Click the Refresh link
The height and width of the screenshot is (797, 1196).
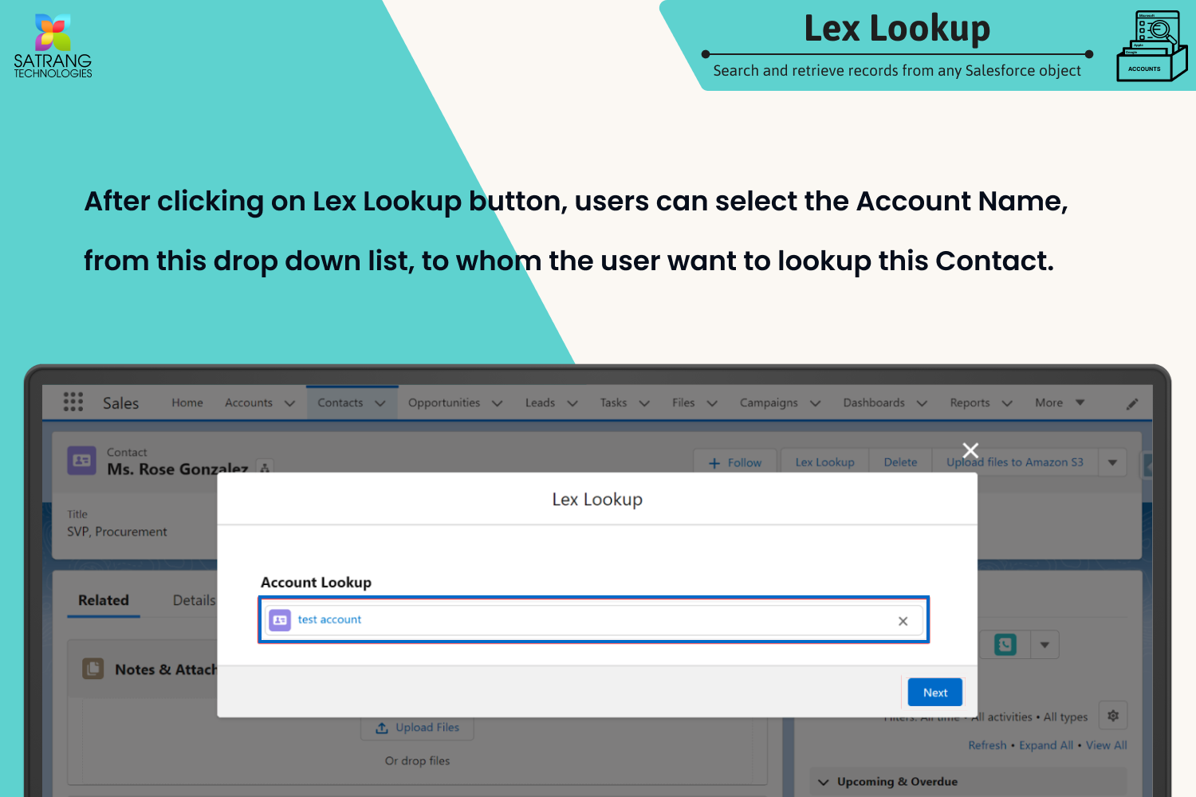coord(987,745)
